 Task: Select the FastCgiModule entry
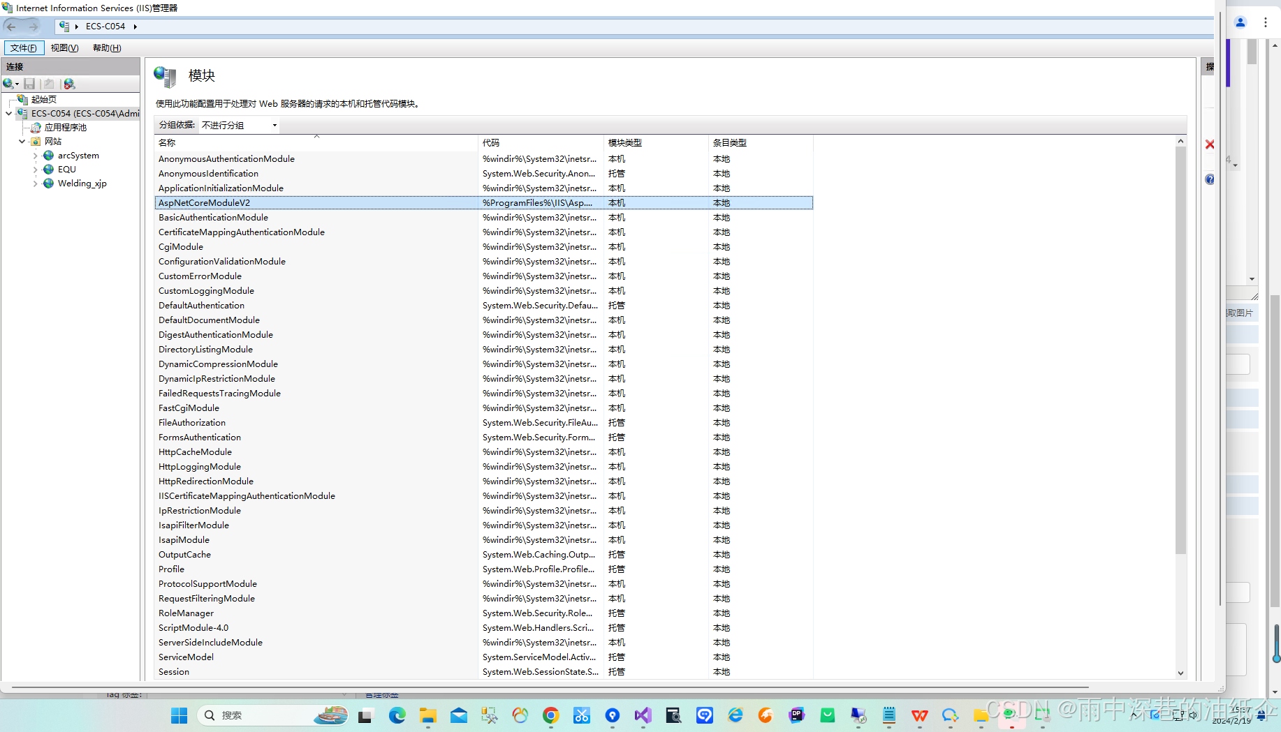tap(483, 408)
